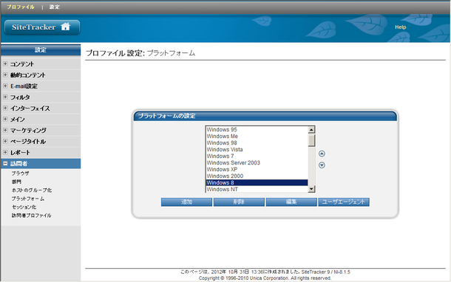451x282 pixels.
Task: Open 訪問者プロファイル sidebar item
Action: (x=31, y=215)
